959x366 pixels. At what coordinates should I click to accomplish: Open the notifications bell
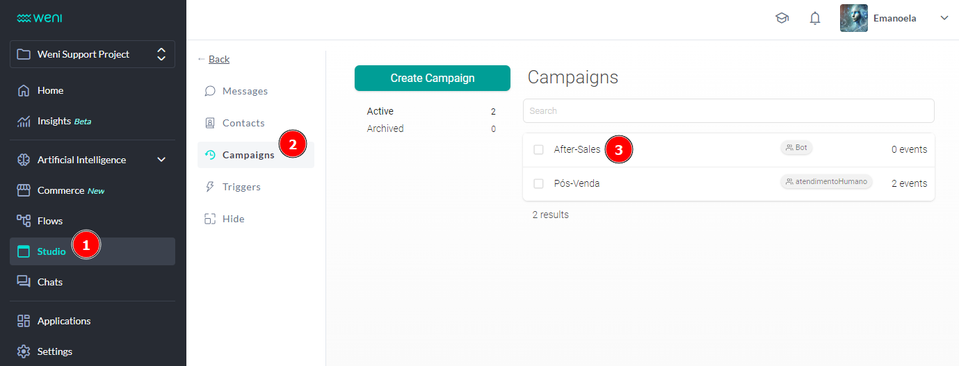[815, 19]
